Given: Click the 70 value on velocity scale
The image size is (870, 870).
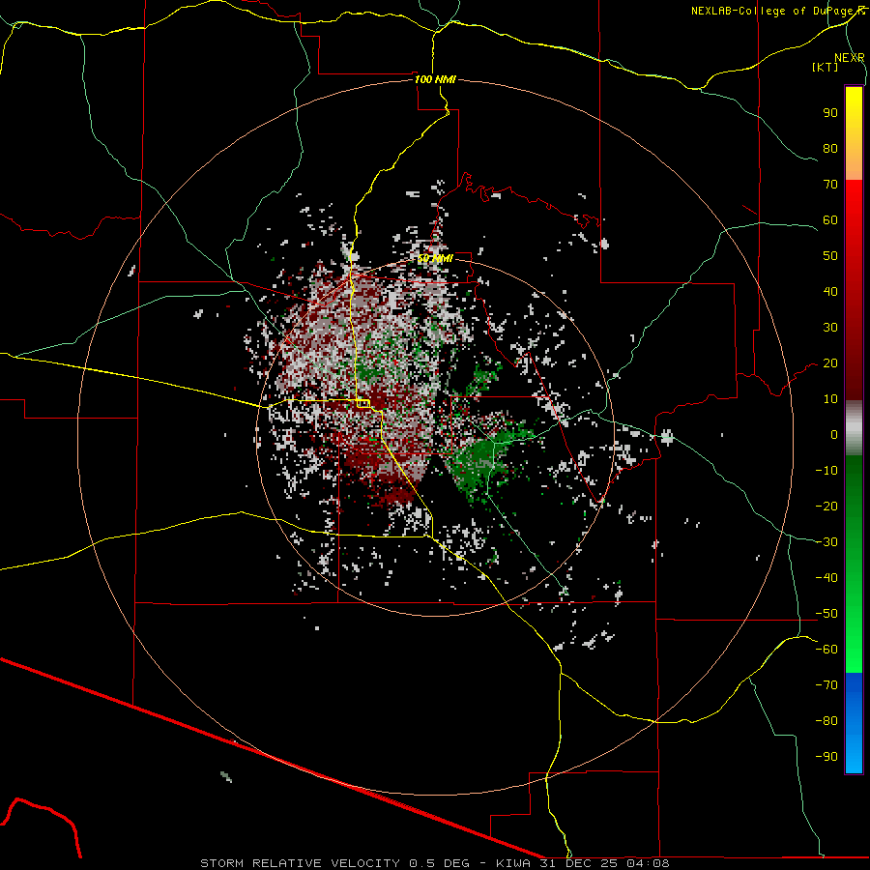Looking at the screenshot, I should tap(830, 185).
